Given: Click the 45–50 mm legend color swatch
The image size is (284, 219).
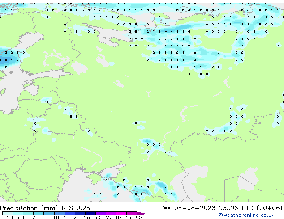Looking at the screenshot, I should (132, 213).
